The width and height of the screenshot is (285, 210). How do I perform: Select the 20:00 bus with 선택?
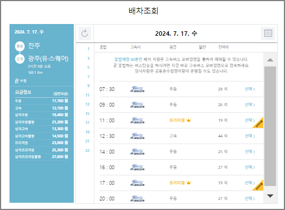[x=250, y=199]
